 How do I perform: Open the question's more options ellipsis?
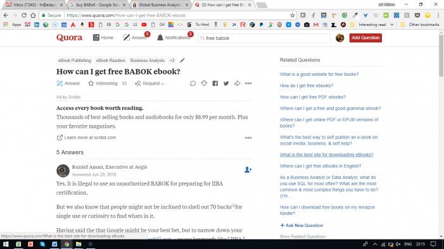pyautogui.click(x=248, y=83)
